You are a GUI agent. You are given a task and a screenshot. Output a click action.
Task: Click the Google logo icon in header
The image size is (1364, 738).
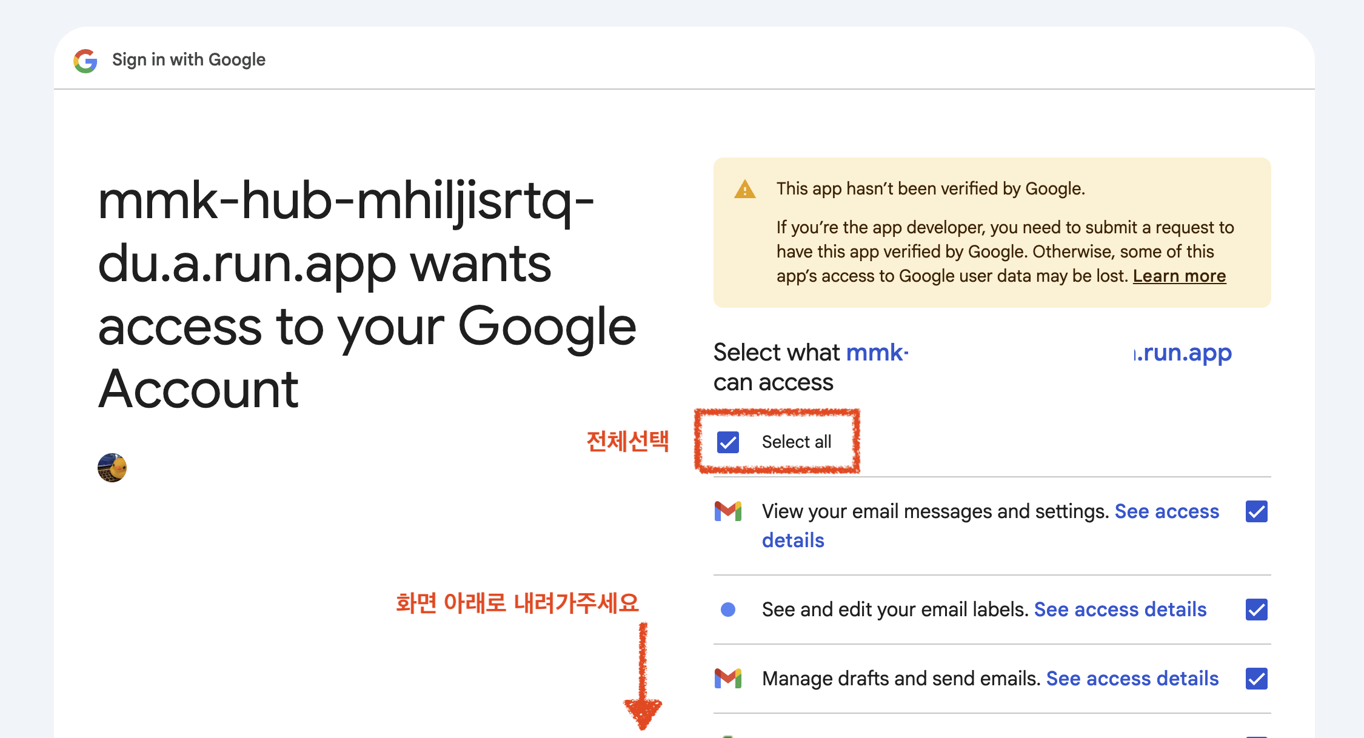tap(85, 61)
